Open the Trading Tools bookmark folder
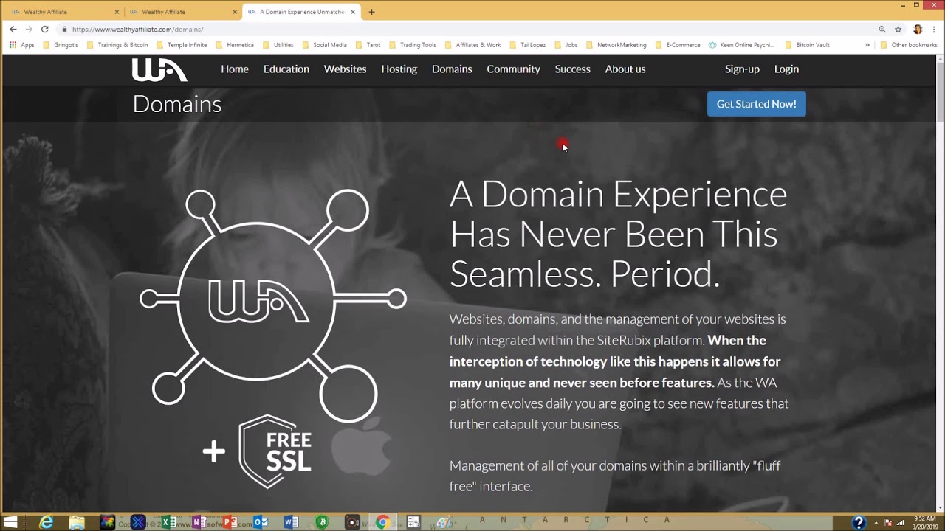 pyautogui.click(x=413, y=45)
